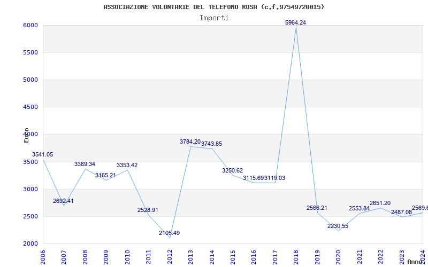Click the 3165.21 data label
Image resolution: width=428 pixels, height=267 pixels.
click(x=105, y=175)
